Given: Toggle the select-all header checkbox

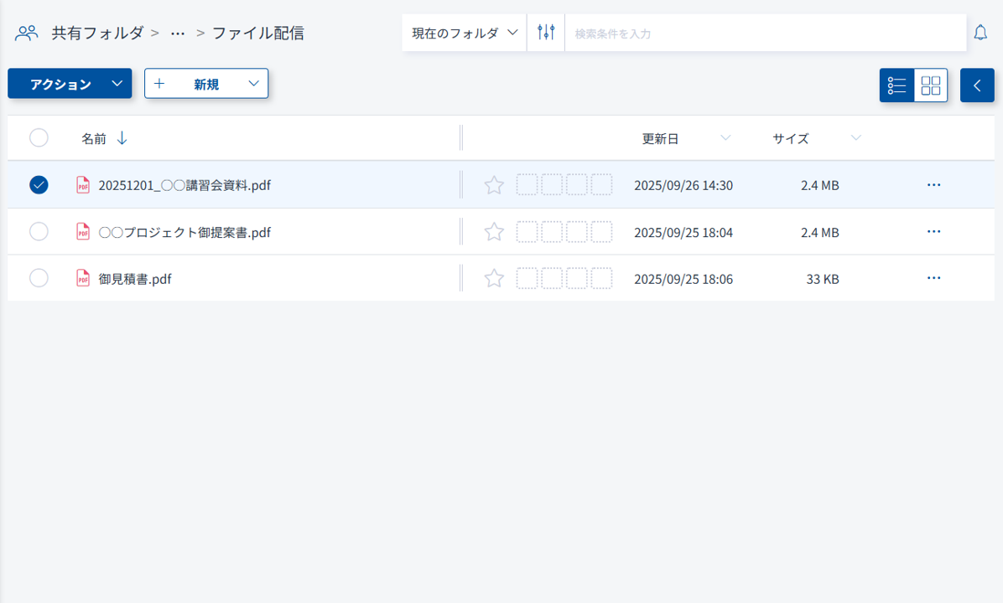Looking at the screenshot, I should 39,138.
